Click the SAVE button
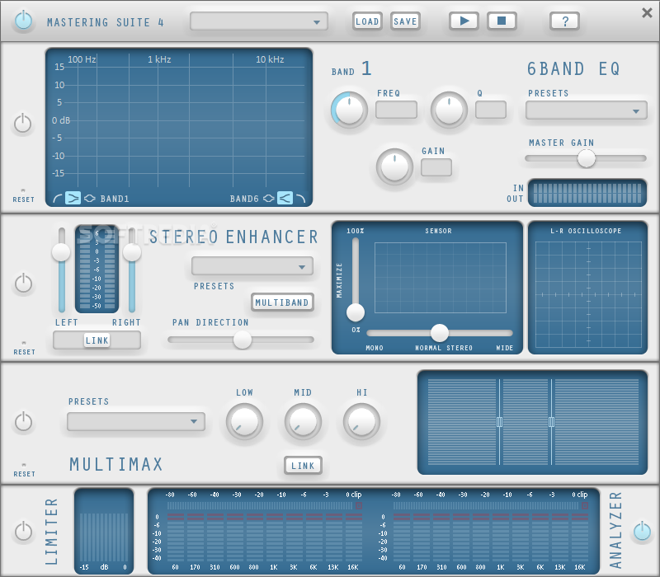The image size is (660, 577). [x=405, y=21]
